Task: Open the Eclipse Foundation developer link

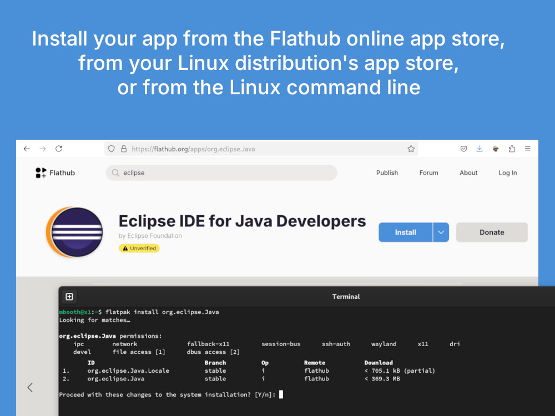Action: 154,236
